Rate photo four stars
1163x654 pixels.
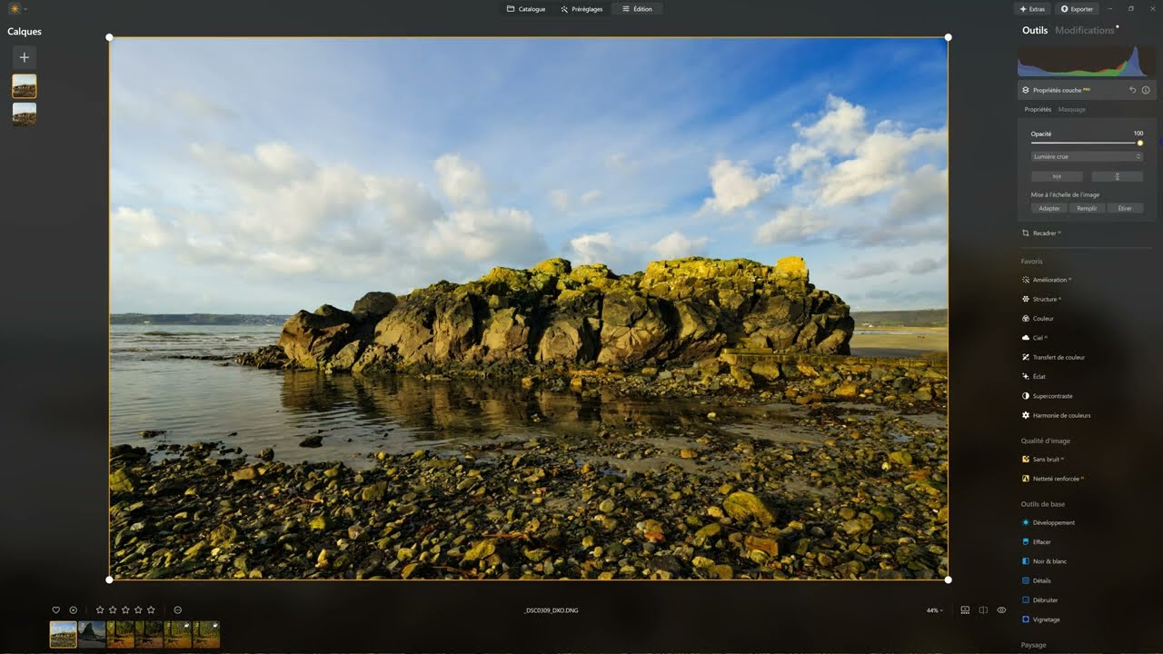[x=138, y=610]
